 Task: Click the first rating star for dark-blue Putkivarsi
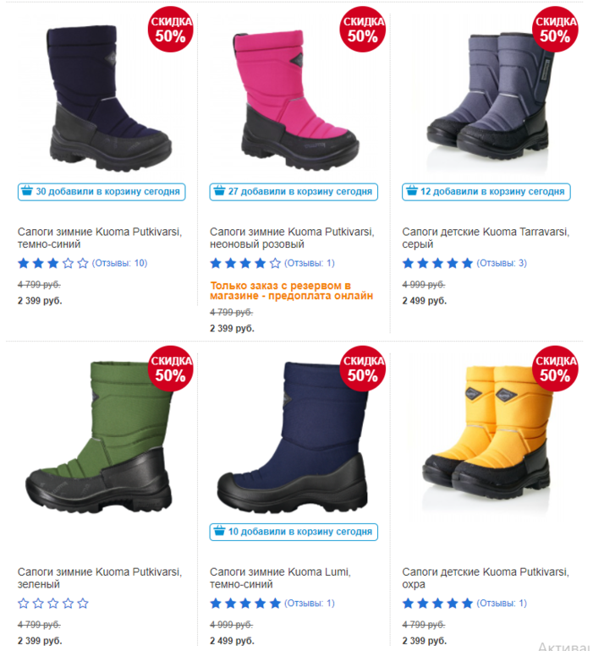24,263
